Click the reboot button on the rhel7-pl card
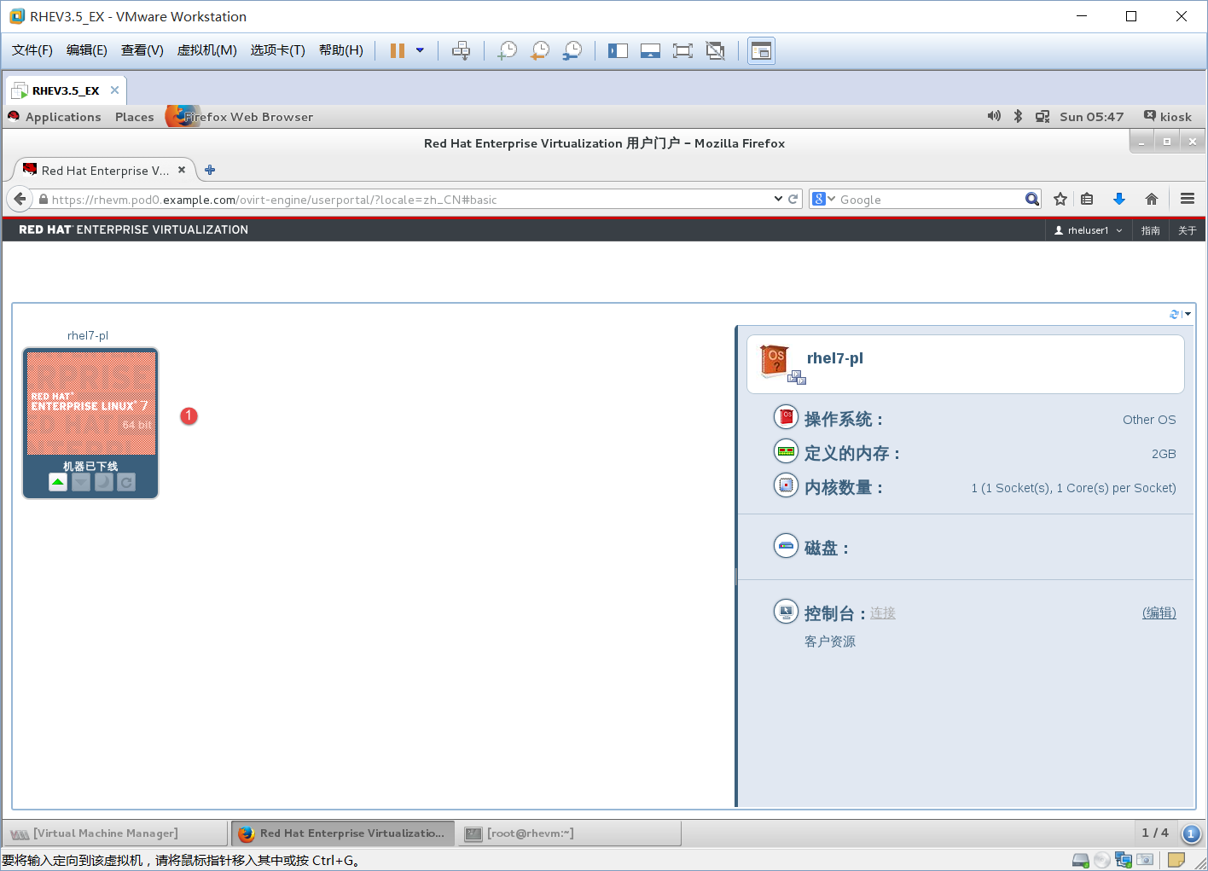 click(x=126, y=483)
